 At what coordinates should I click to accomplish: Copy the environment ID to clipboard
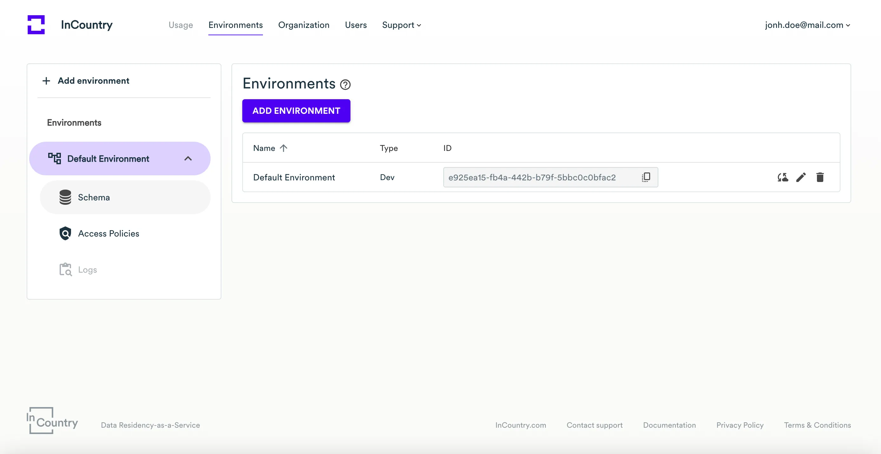[646, 177]
